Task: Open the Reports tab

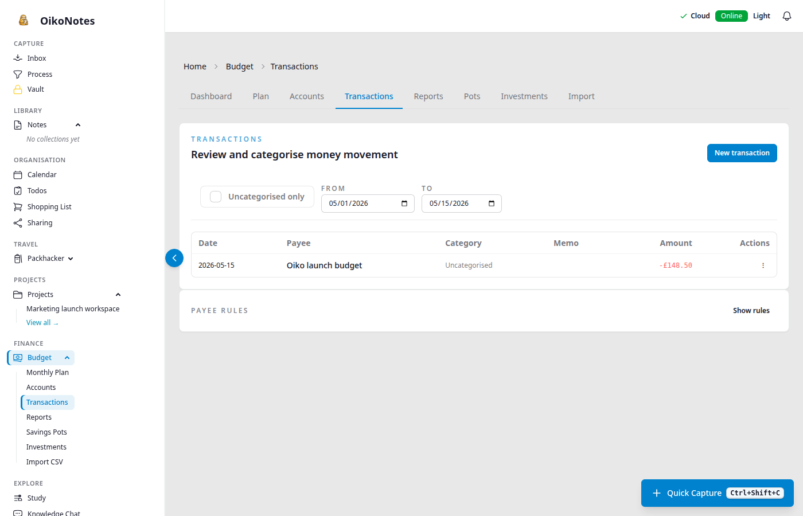Action: click(428, 96)
